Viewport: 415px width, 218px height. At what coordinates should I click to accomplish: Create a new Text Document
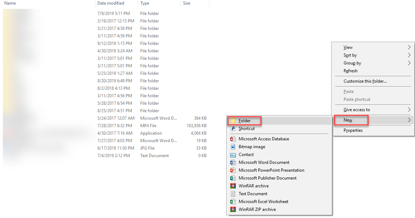click(279, 194)
